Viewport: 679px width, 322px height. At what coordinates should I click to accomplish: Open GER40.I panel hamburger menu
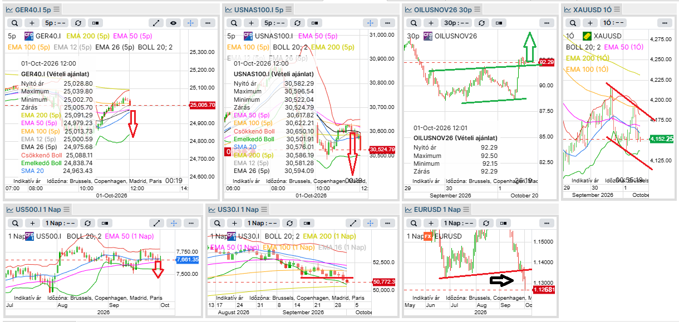pyautogui.click(x=56, y=9)
